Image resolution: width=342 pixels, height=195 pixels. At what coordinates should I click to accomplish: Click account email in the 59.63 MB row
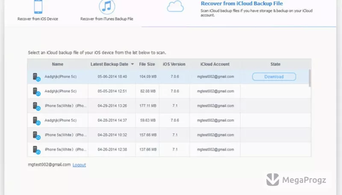coord(215,121)
